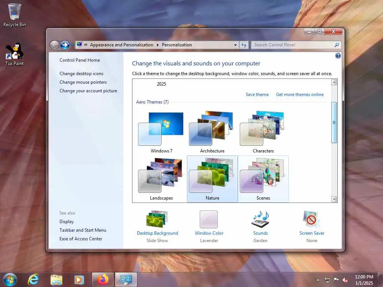Open the Display link
The height and width of the screenshot is (287, 383).
(x=67, y=221)
